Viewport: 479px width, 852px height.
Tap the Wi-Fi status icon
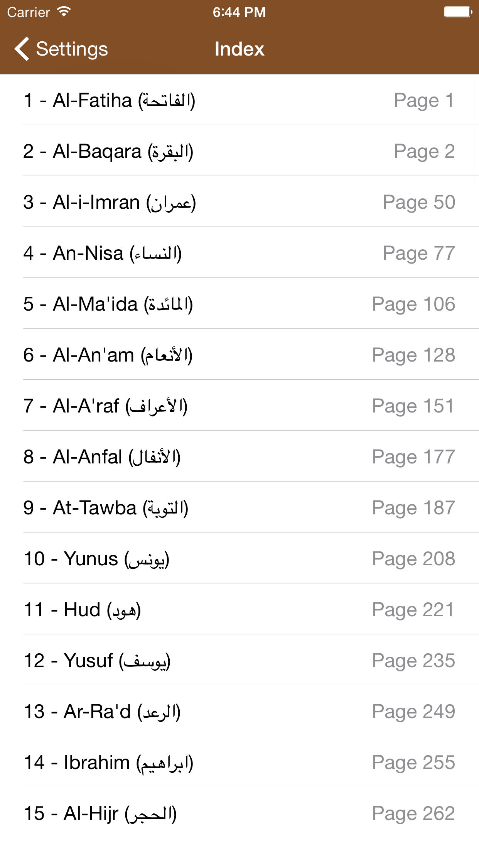(x=64, y=12)
